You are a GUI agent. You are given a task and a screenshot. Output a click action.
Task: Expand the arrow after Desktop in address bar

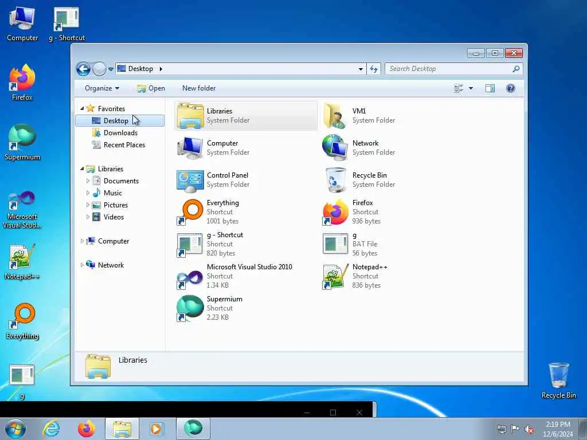pos(161,69)
